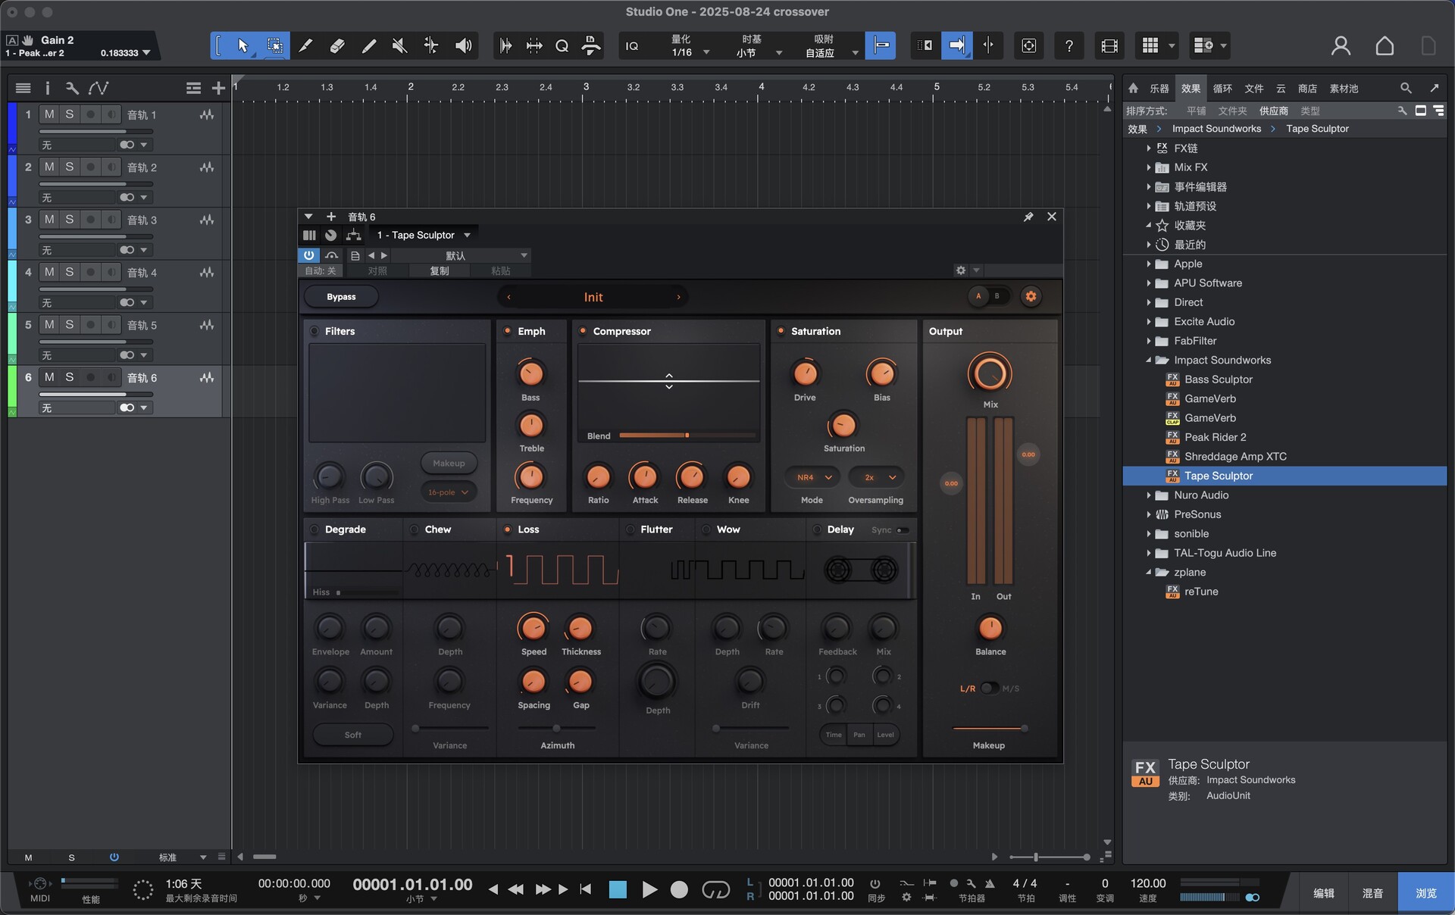Click the filter Makeup button
This screenshot has width=1455, height=915.
pyautogui.click(x=449, y=464)
